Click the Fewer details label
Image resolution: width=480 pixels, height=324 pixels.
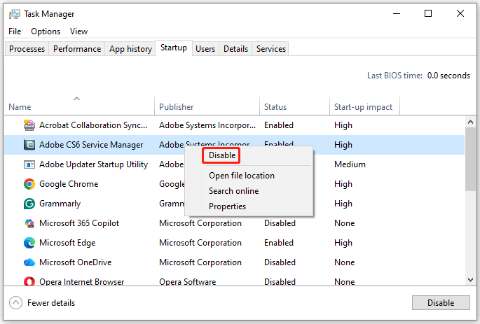click(51, 303)
